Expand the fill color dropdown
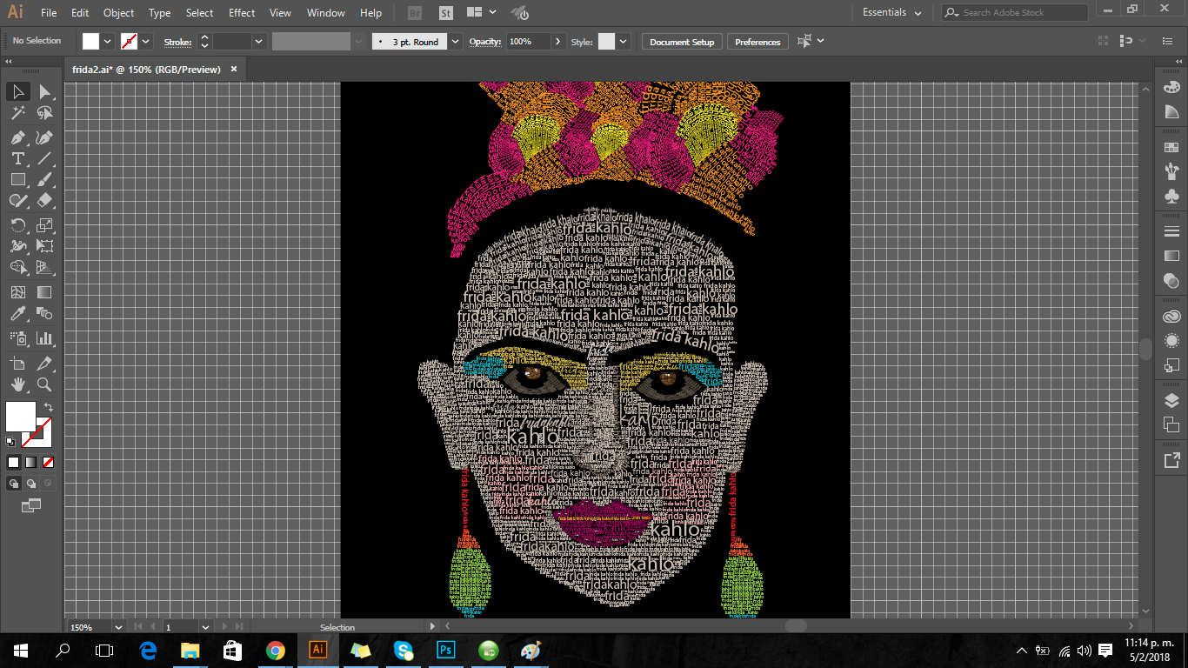 [108, 41]
